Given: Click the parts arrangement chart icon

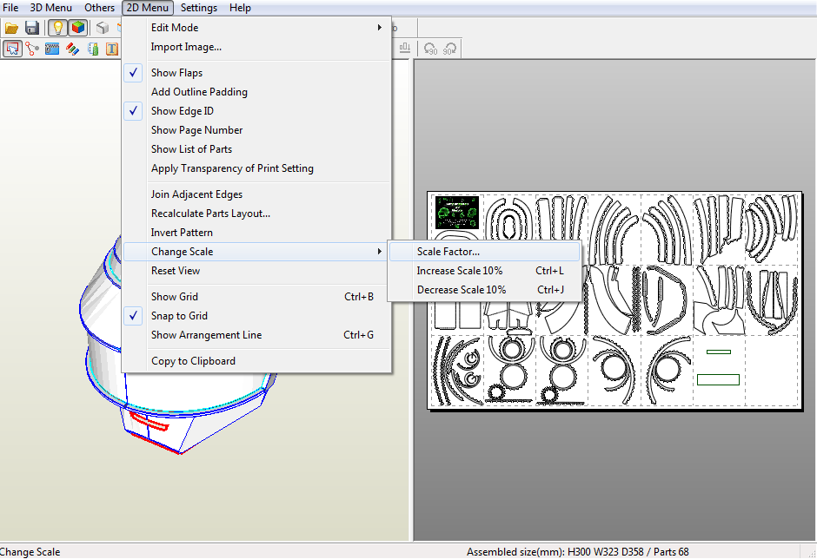Looking at the screenshot, I should pos(405,49).
